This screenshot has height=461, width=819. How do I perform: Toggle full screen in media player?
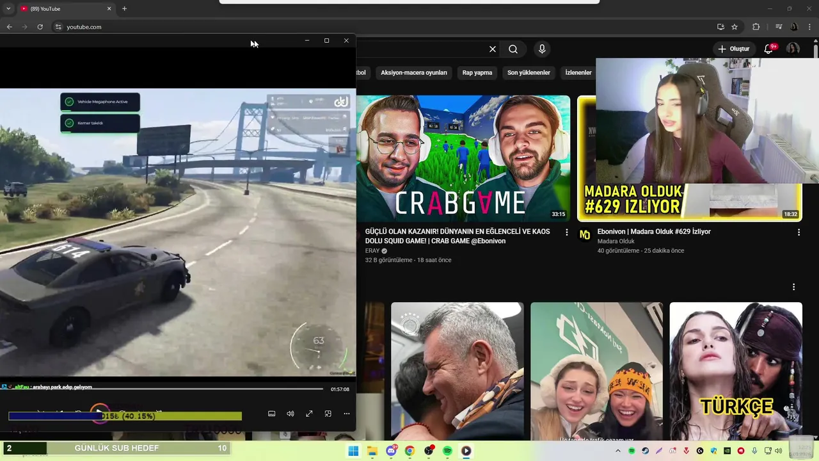pos(309,414)
